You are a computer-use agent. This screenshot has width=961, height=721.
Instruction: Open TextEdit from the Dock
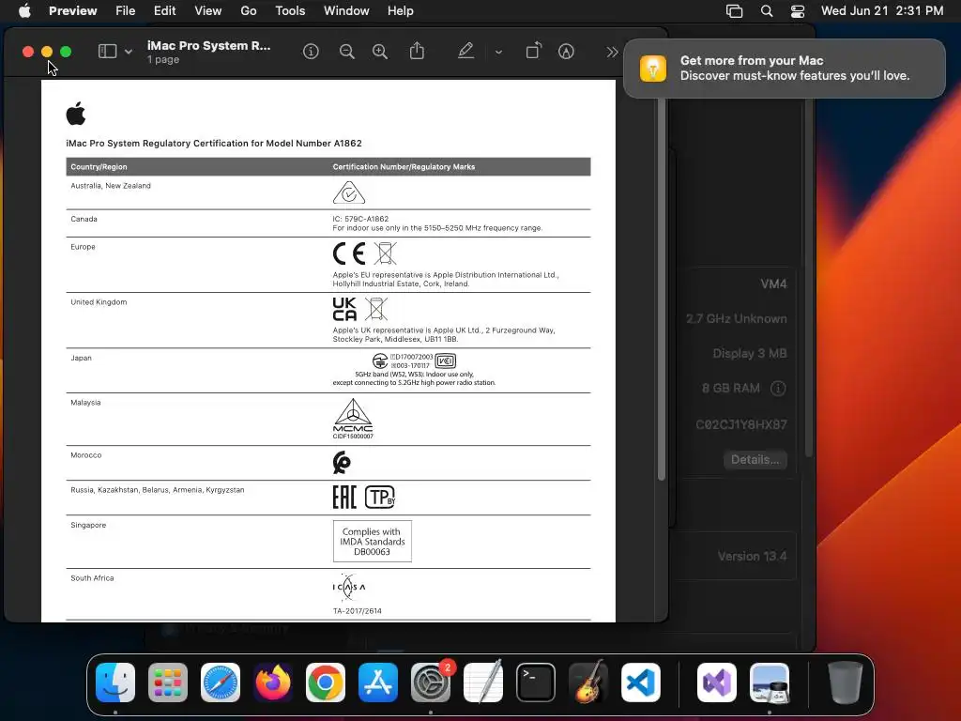[x=483, y=683]
